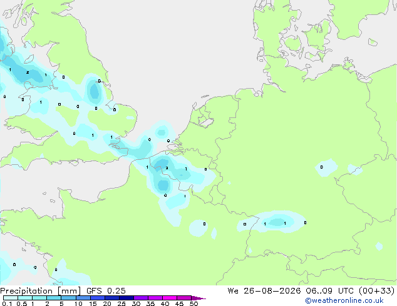Open the weatheronline.co.uk copyright link

click(344, 300)
